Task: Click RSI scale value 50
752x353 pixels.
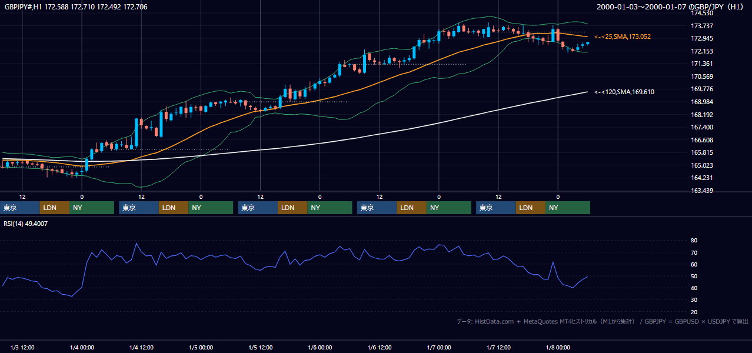Action: (x=694, y=276)
